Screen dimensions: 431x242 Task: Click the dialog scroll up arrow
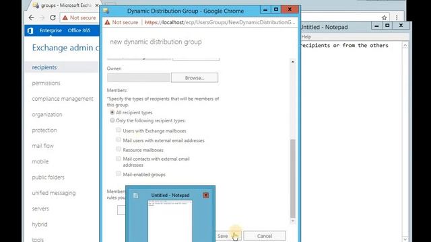pos(293,62)
